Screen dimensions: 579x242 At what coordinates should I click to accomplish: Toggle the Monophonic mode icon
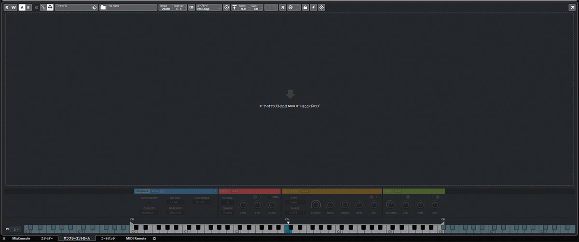290,7
